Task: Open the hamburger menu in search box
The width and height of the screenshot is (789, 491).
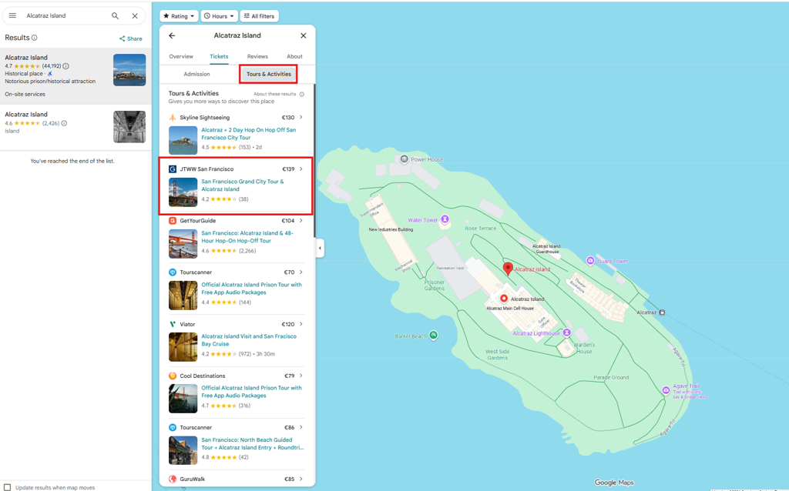Action: click(12, 15)
